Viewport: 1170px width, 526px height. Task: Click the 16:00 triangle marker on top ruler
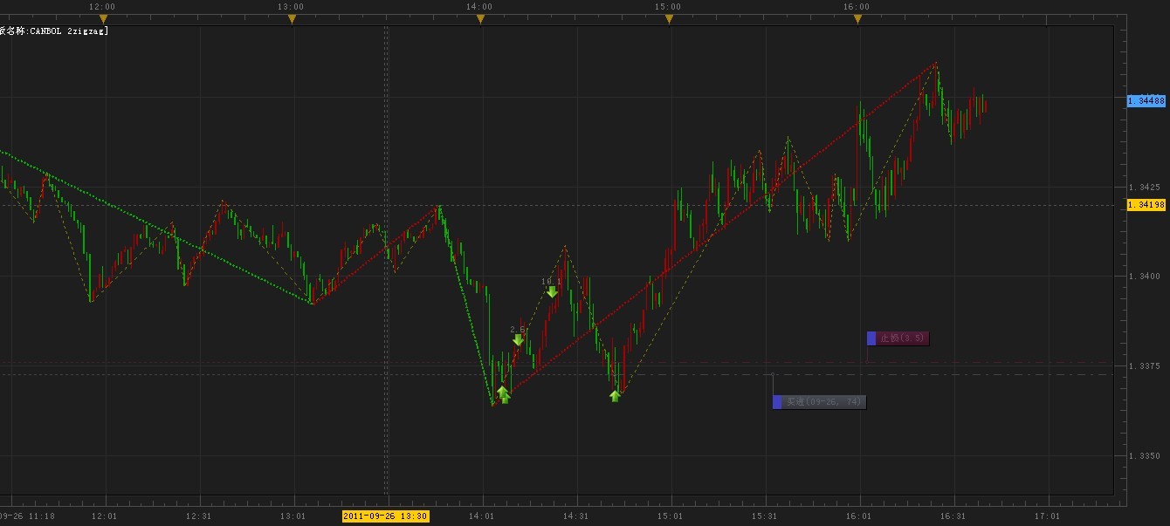click(x=857, y=18)
